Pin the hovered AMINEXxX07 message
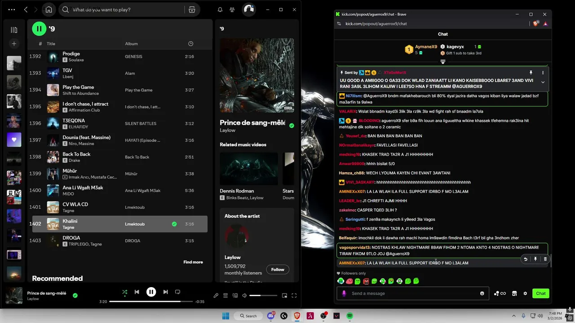Viewport: 575px width, 323px height. pyautogui.click(x=535, y=259)
